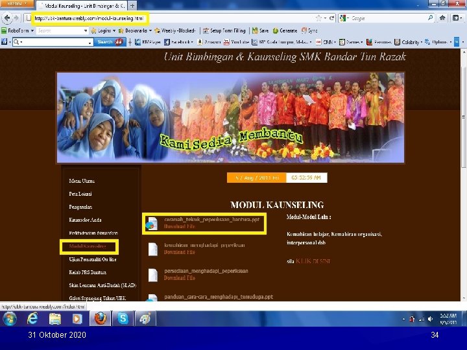Open the orange Firefox menu button
Viewport: 467px width, 350px height.
[x=17, y=4]
